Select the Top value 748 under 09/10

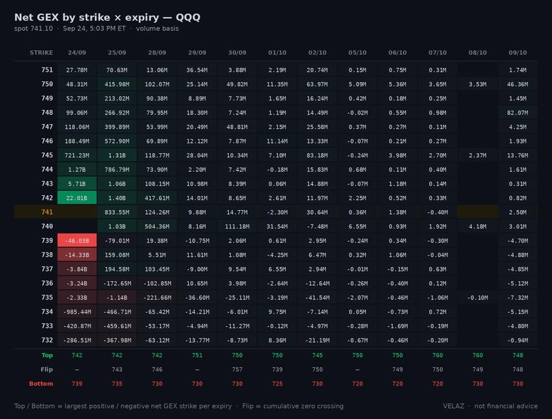coord(518,355)
